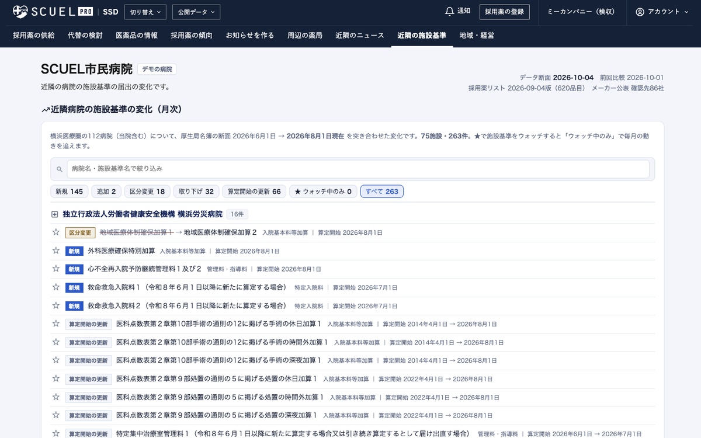The height and width of the screenshot is (438, 701).
Task: Star the 救命救急入院料１ row
Action: tap(56, 287)
